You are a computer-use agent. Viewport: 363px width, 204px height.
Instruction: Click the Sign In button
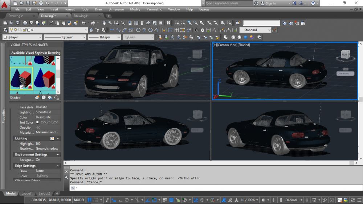[x=271, y=3]
